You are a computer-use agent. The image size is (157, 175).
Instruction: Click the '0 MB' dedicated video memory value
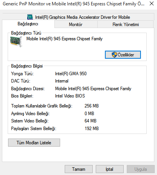click(x=89, y=114)
